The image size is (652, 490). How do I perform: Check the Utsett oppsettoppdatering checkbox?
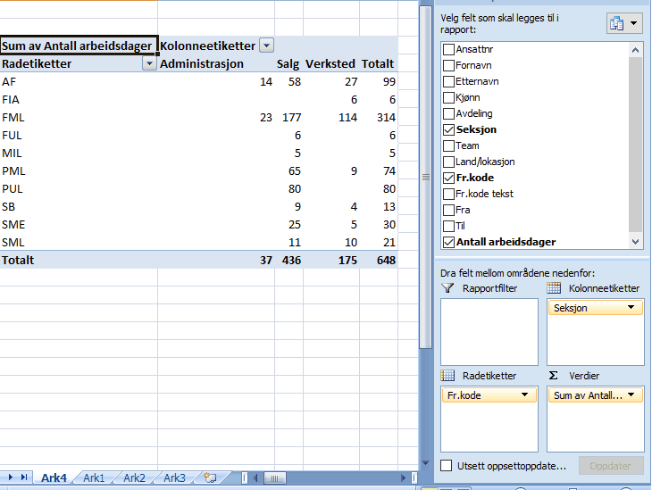447,466
